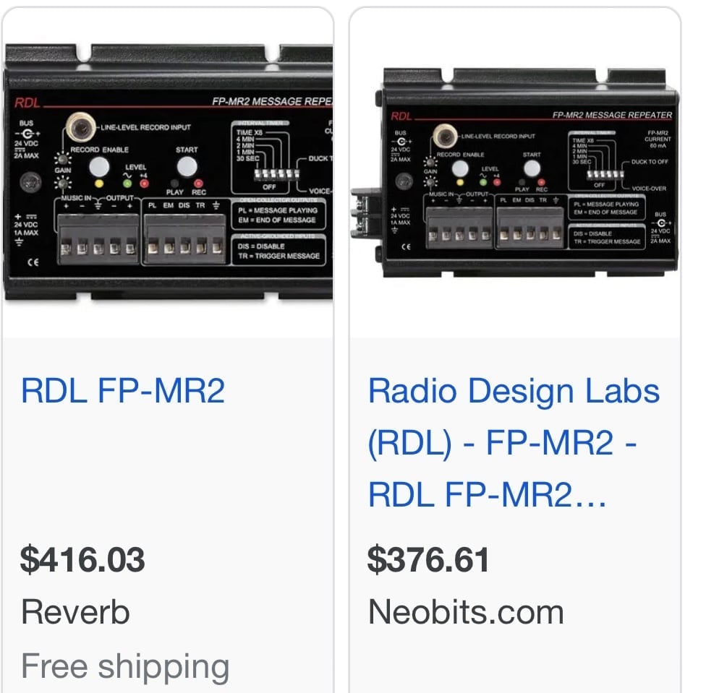Click the $376.61 price
Viewport: 706px width, 693px height.
pyautogui.click(x=428, y=559)
